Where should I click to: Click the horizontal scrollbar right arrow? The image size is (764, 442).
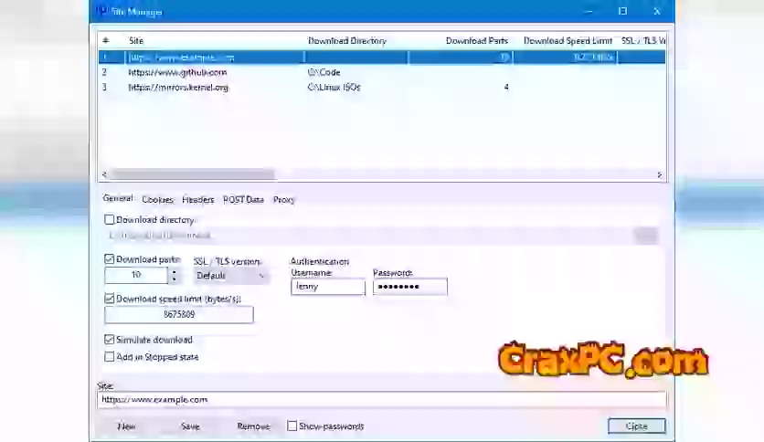(659, 174)
